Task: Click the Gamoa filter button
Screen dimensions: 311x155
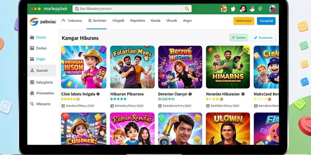Action: pyautogui.click(x=239, y=38)
